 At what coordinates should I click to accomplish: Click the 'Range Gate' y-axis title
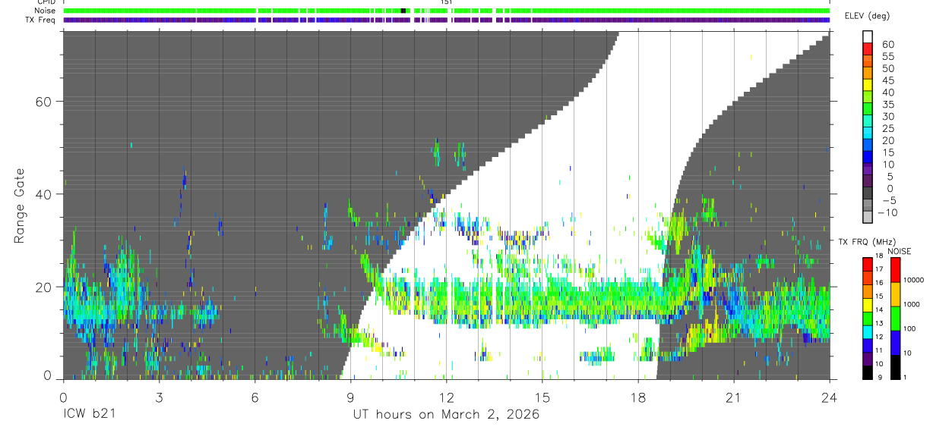click(21, 206)
